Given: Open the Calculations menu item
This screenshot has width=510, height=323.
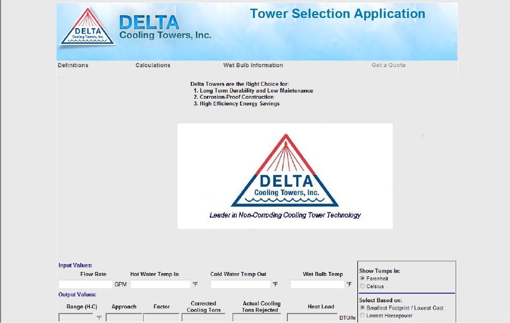Looking at the screenshot, I should [153, 65].
